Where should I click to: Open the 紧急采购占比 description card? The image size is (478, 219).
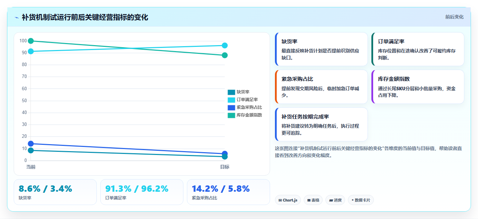coord(321,87)
